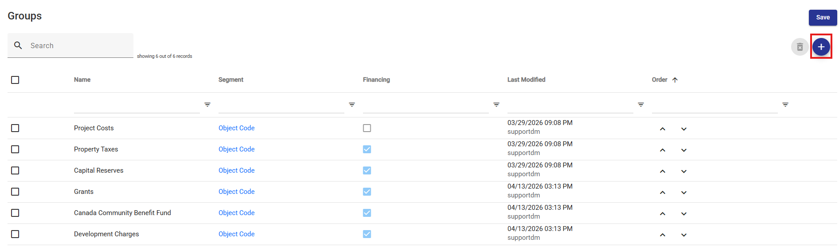The height and width of the screenshot is (246, 839).
Task: Move Capital Reserves down
Action: coord(684,171)
